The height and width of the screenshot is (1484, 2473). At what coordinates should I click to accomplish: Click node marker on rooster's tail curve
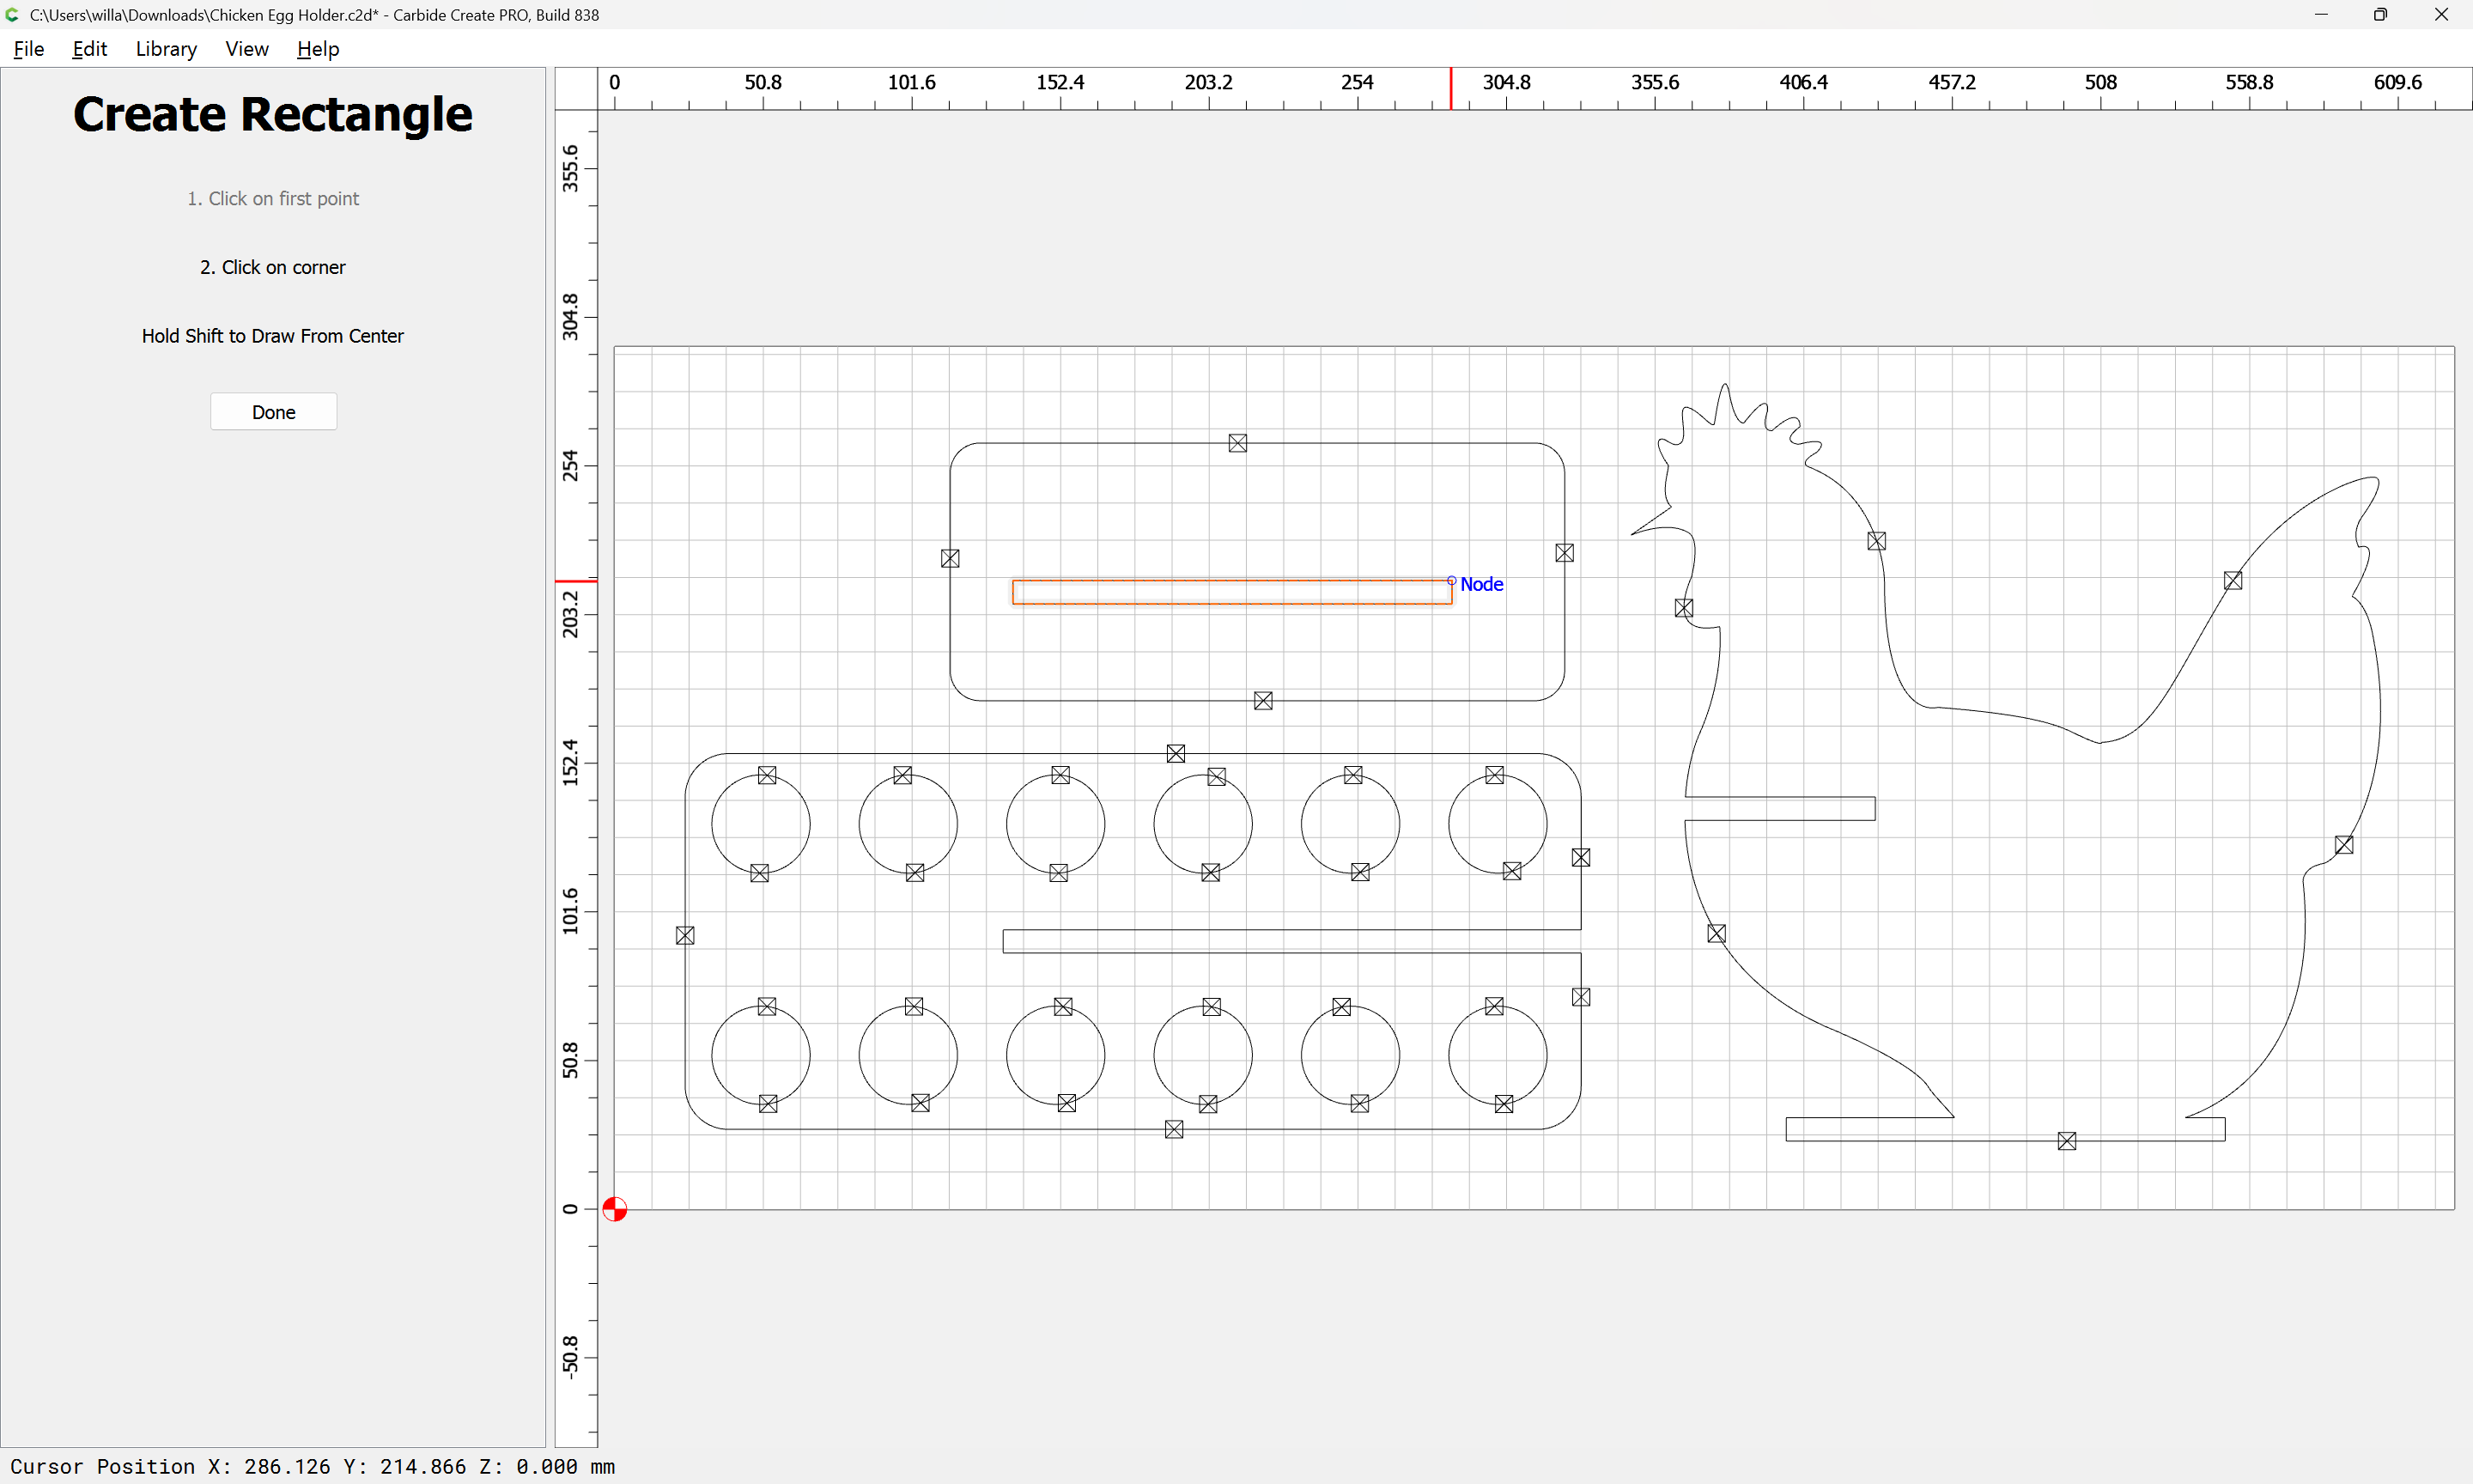click(x=2233, y=581)
